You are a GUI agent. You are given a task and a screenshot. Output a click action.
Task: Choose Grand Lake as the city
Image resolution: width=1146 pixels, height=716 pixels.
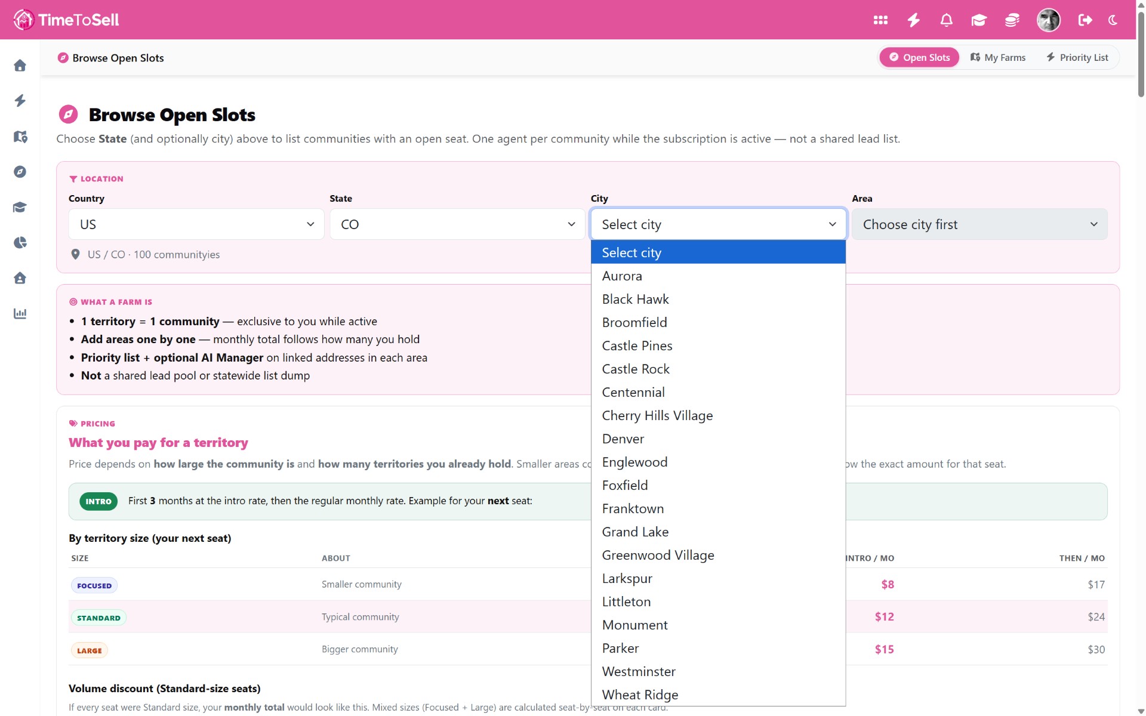[718, 532]
